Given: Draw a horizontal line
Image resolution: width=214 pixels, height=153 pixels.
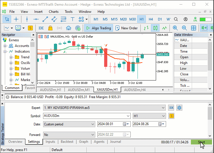Looking at the screenshot, I should click(x=36, y=19).
